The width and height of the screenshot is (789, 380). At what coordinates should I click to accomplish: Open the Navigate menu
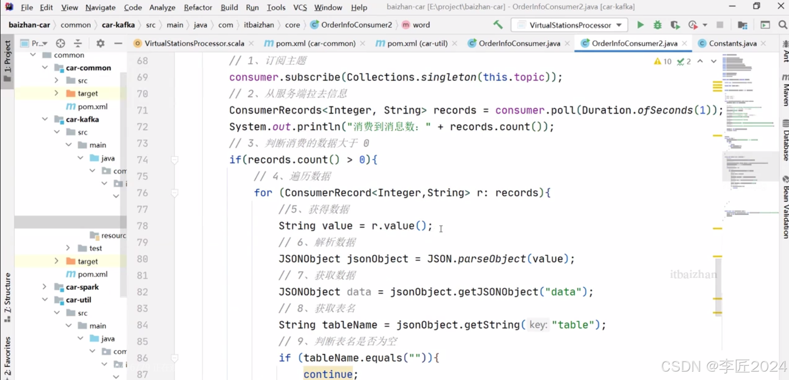point(101,7)
